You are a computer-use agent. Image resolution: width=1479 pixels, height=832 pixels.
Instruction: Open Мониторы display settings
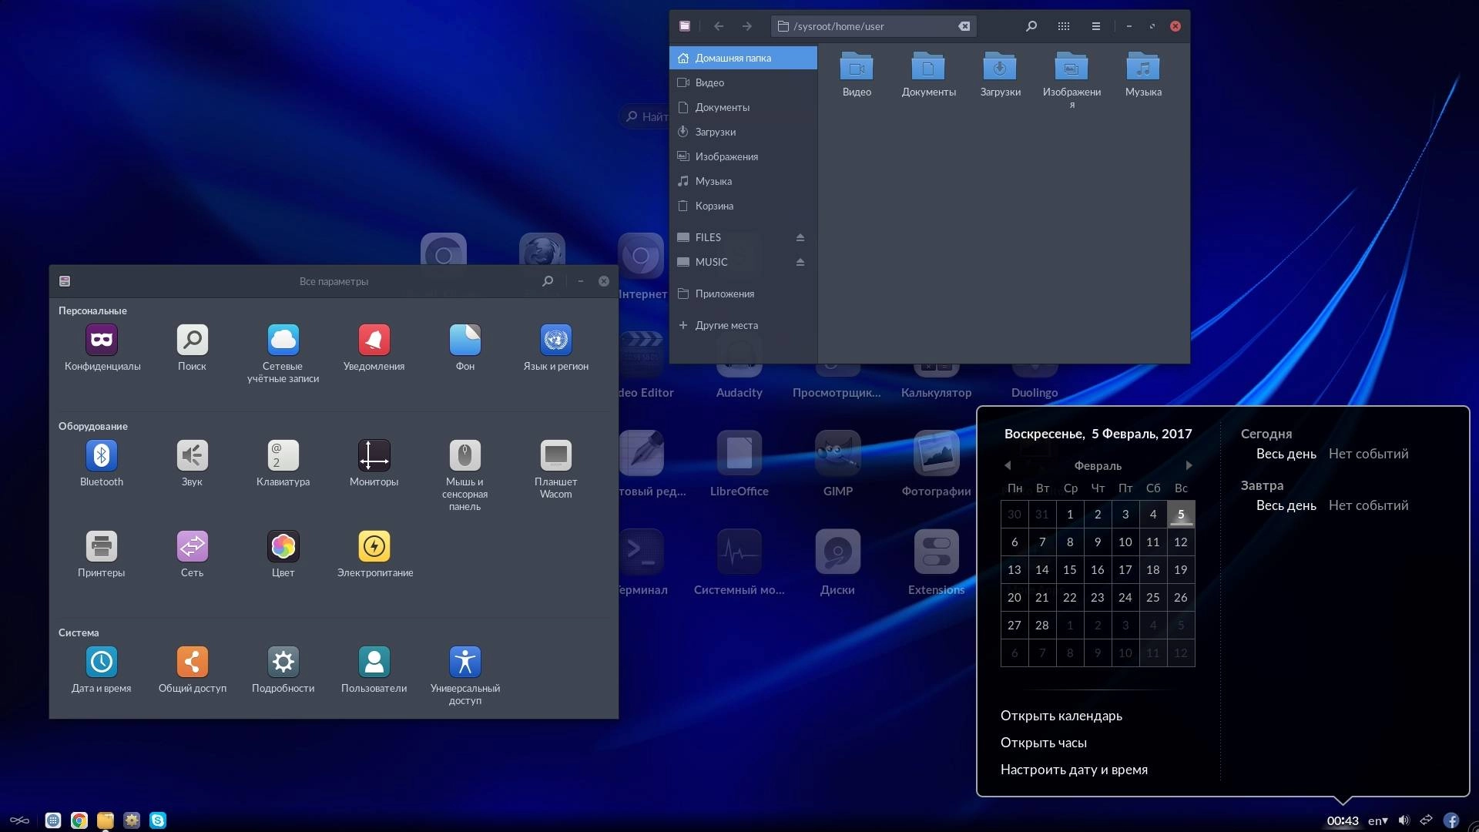pyautogui.click(x=374, y=455)
